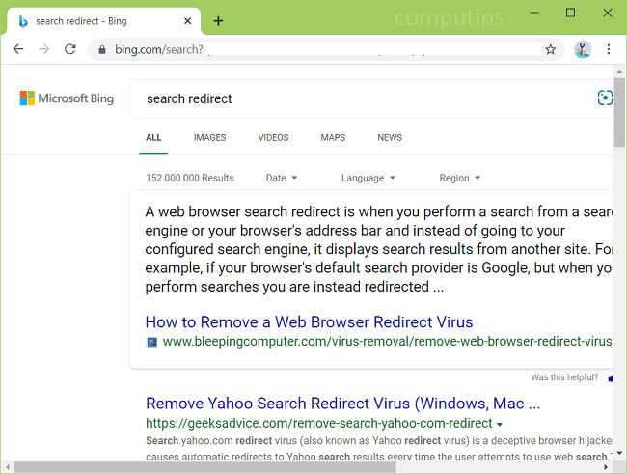Expand the Language filter dropdown

click(x=368, y=178)
